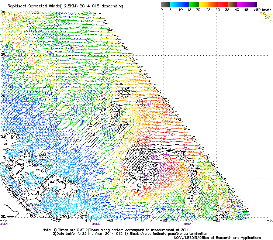
Task: Click the '5' legend scale label
Action: point(170,10)
